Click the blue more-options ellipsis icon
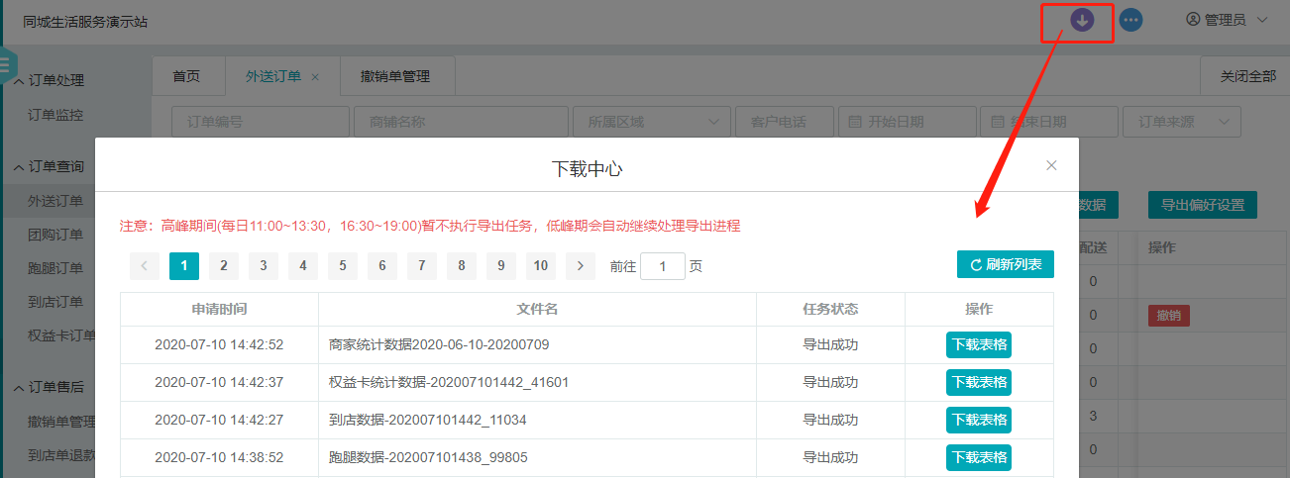The image size is (1290, 478). (1130, 20)
